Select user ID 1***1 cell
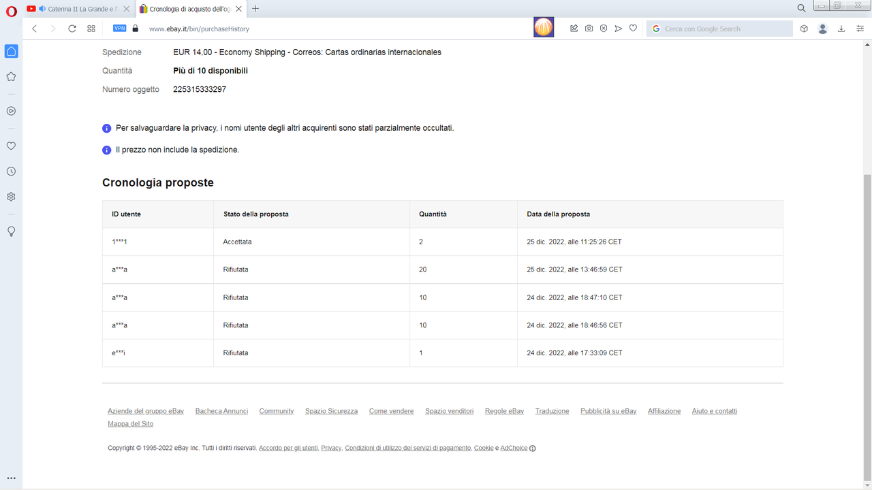The image size is (872, 490). 158,242
